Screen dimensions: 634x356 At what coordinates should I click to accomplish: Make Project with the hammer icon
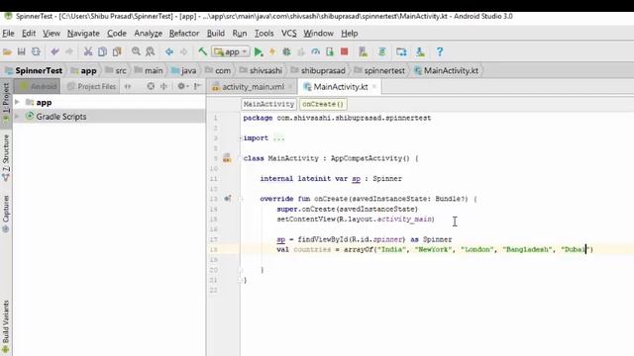pos(202,51)
